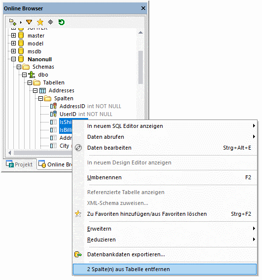Click the dbo schema user icon
The width and height of the screenshot is (262, 280).
pos(32,75)
